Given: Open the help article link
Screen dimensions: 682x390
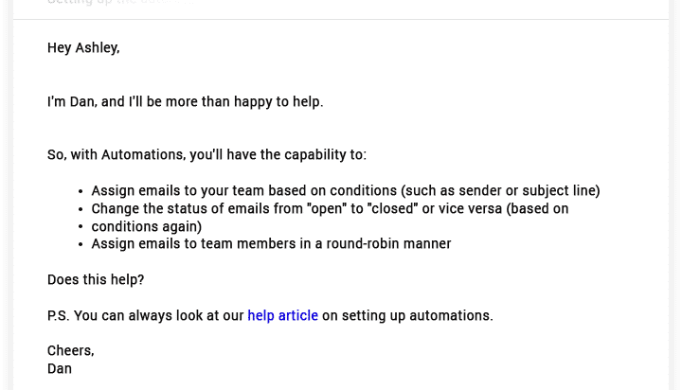Looking at the screenshot, I should 282,315.
